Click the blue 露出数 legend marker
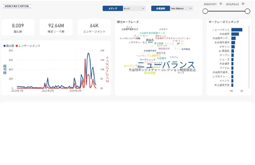Viewport: 255px width, 165px height. [x=4, y=46]
